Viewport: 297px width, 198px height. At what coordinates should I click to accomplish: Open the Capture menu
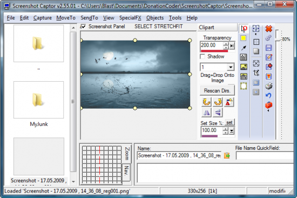tap(43, 18)
